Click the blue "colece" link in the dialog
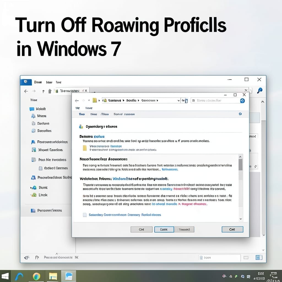Image resolution: width=282 pixels, height=282 pixels. coord(99,137)
